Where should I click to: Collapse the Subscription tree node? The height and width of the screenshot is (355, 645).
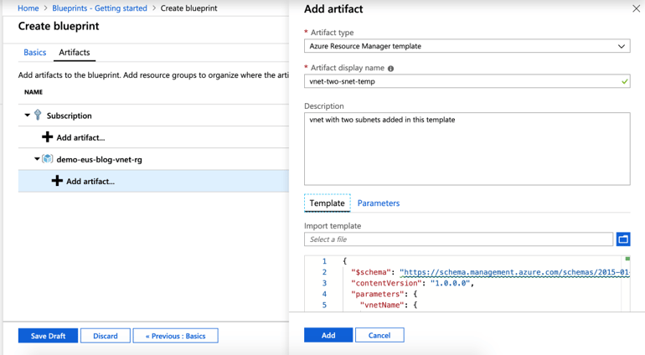(x=27, y=116)
